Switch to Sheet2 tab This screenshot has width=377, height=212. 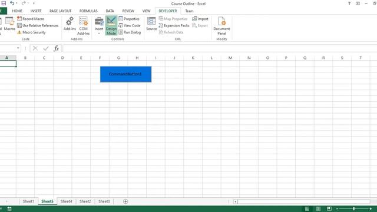point(85,201)
